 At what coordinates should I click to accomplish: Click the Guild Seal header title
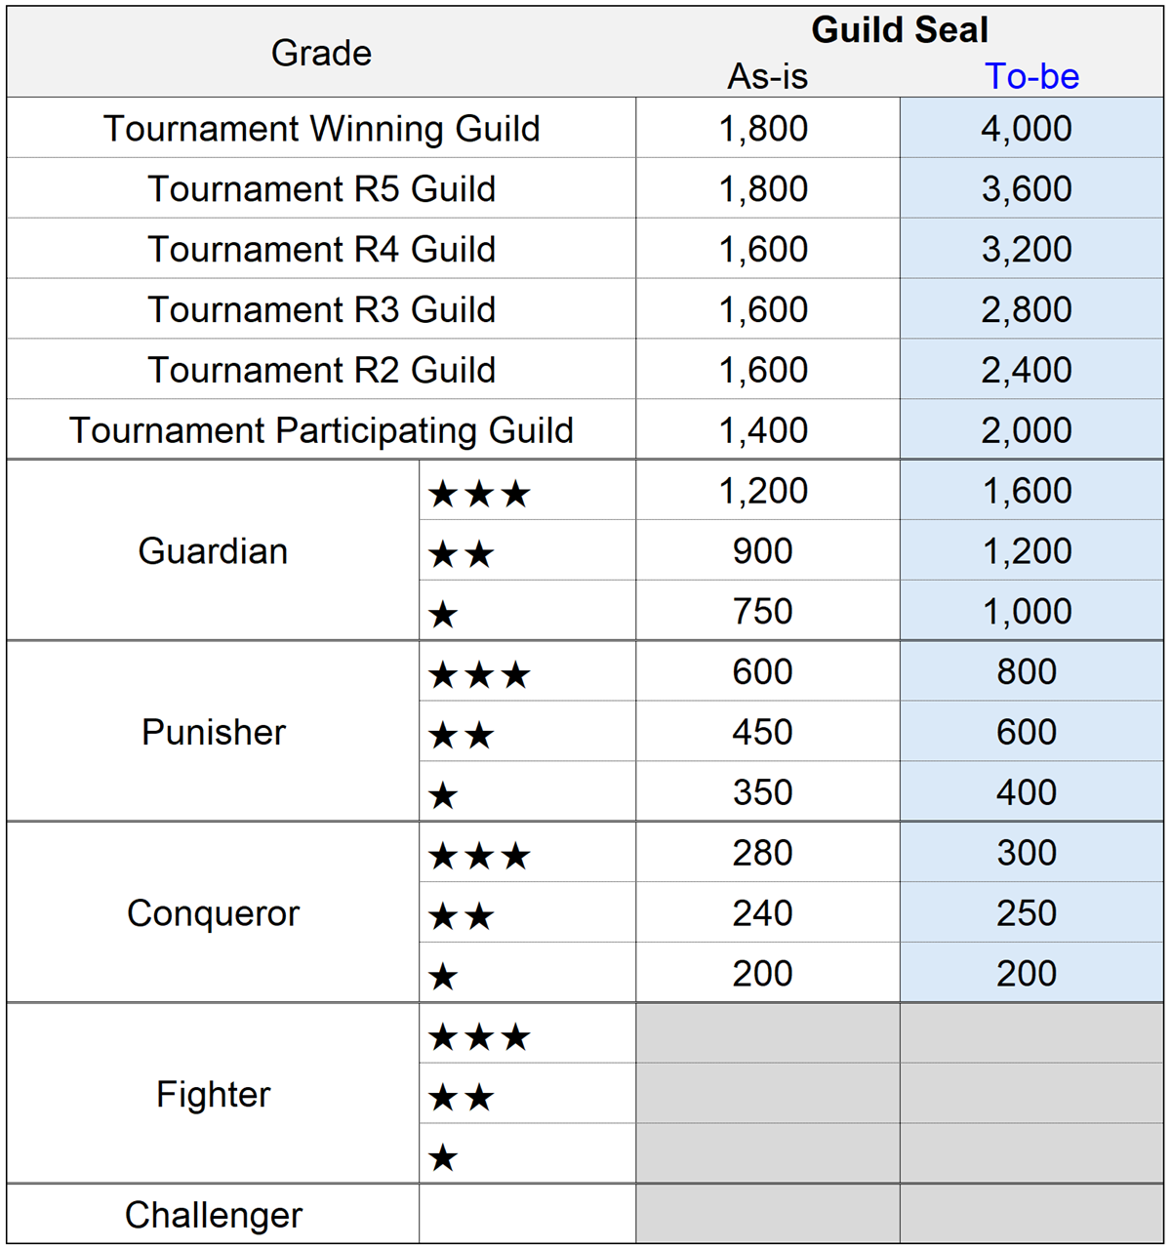[899, 30]
